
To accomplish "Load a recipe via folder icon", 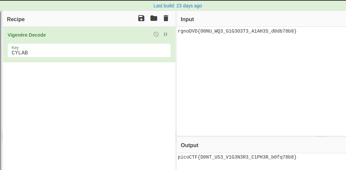I will 153,18.
